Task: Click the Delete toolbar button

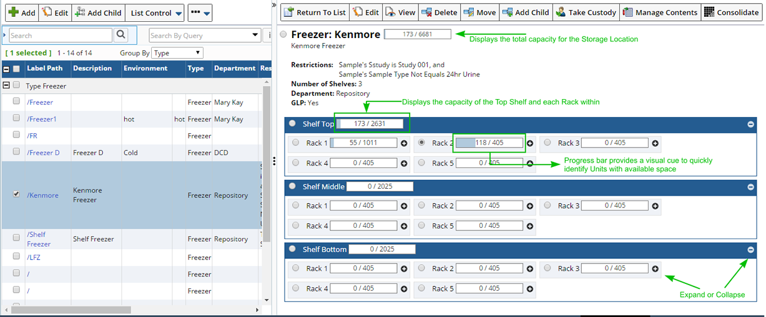Action: [439, 12]
